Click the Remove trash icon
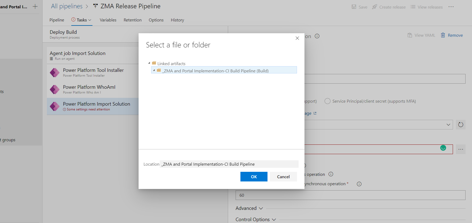Viewport: 472px width, 223px height. [x=443, y=35]
